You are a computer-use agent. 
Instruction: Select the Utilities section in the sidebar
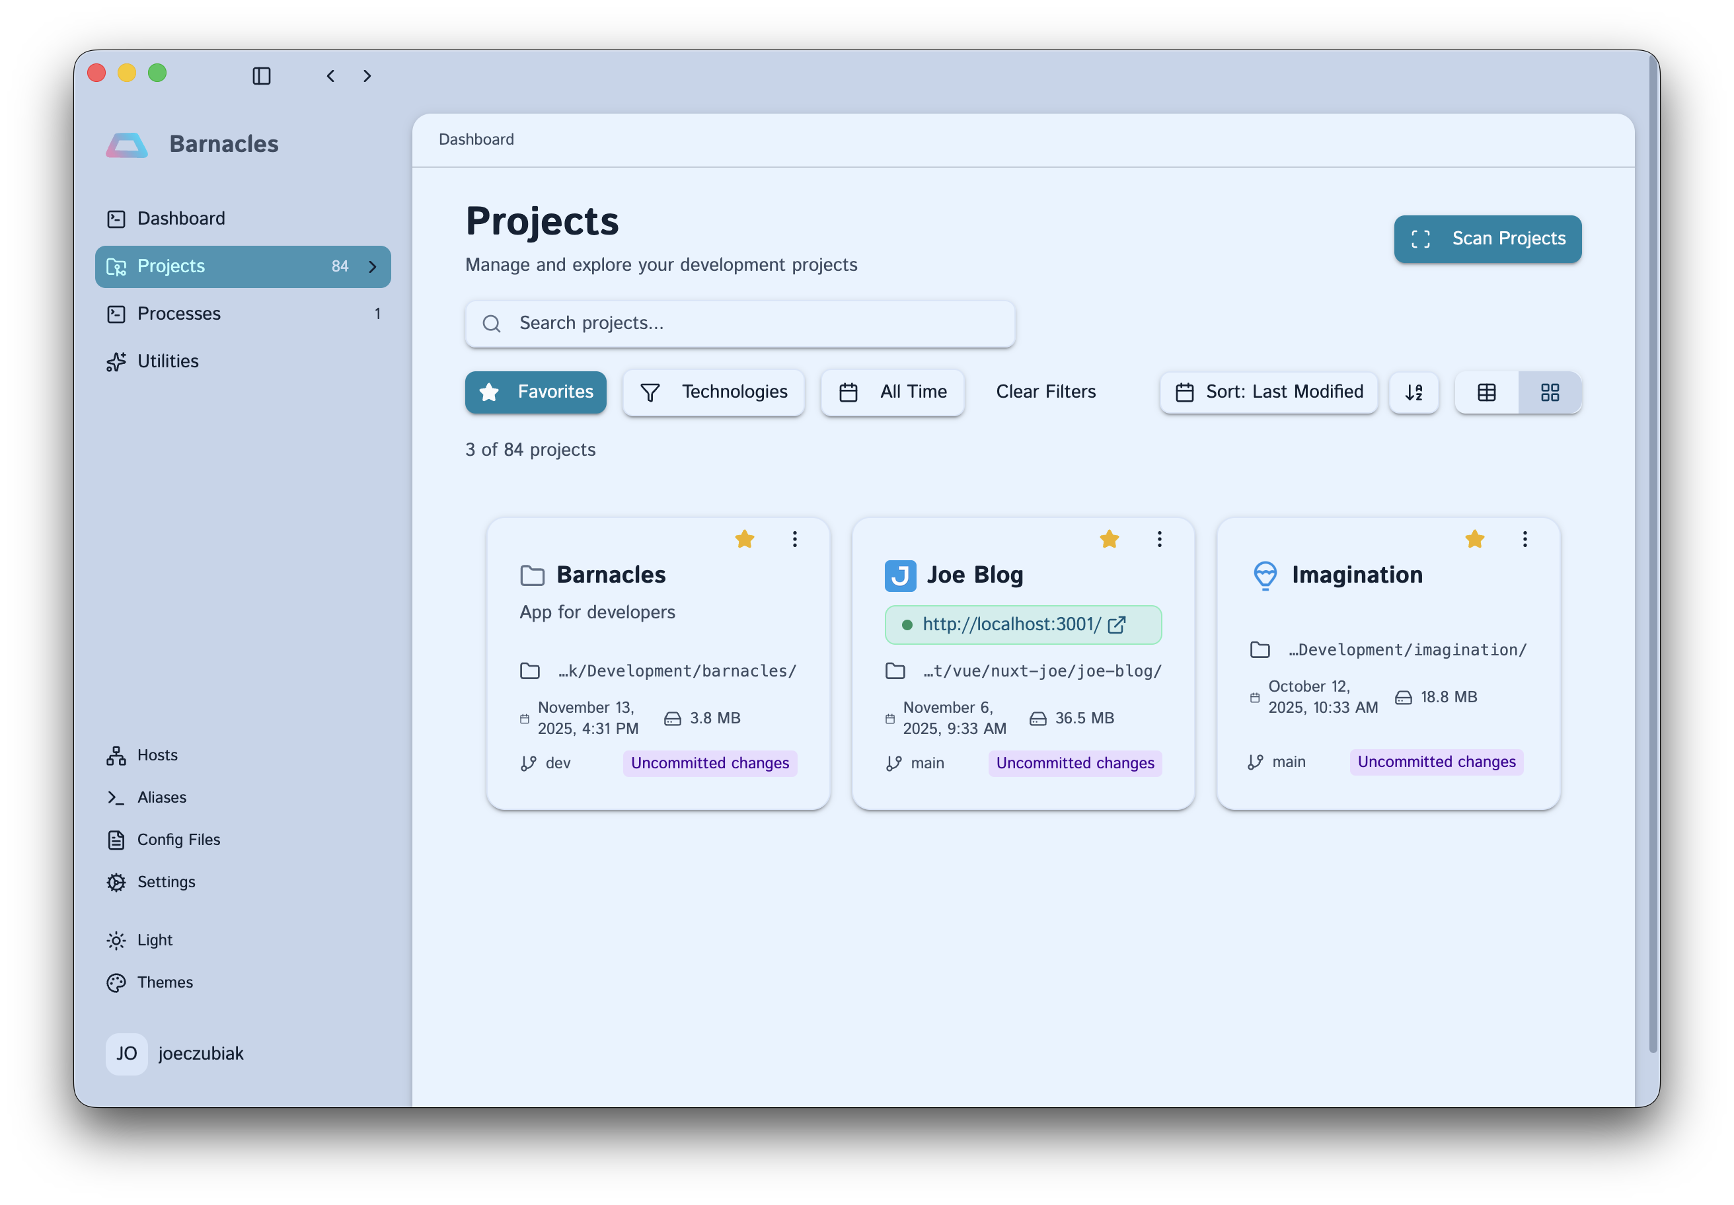(x=167, y=361)
